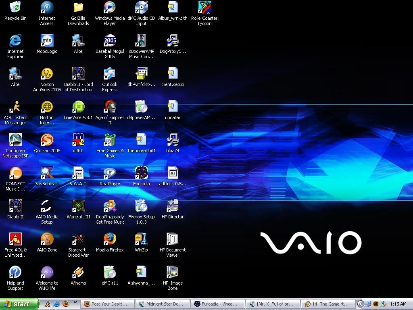Select the Firefox Setup 1.0.3 installer
Screen dimensions: 413x310
point(141,206)
